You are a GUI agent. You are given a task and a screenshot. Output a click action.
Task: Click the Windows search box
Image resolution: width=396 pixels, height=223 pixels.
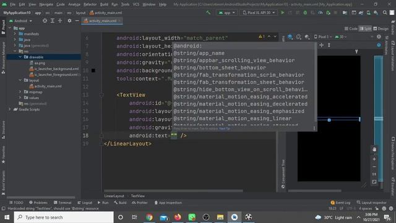tap(64, 217)
